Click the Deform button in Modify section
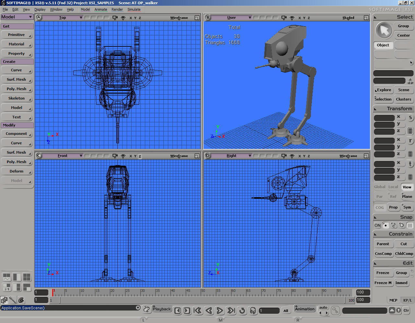 pos(17,171)
